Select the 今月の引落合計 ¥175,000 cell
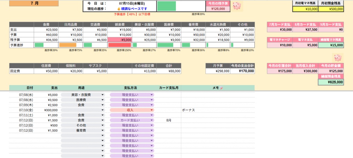The width and height of the screenshot is (353, 158). pos(280,71)
